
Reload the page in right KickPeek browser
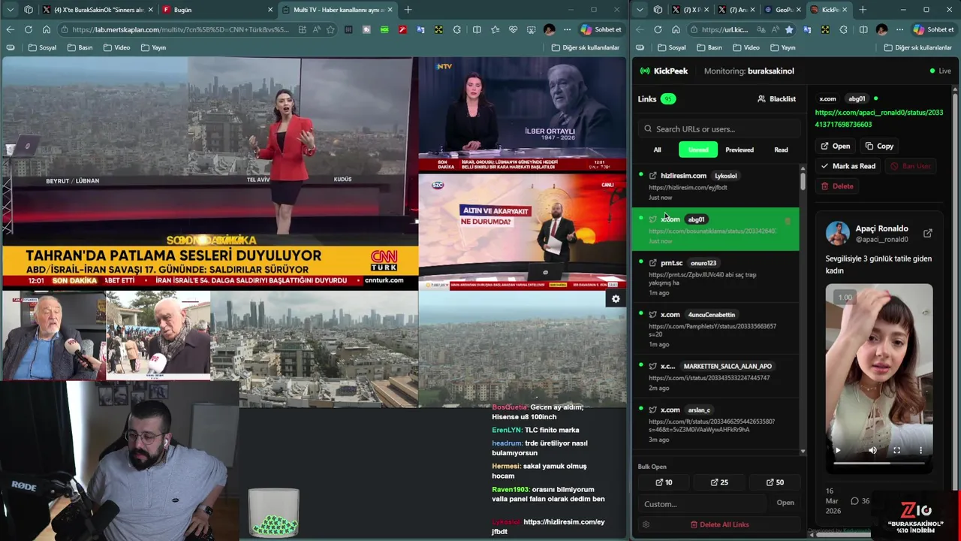pos(658,29)
